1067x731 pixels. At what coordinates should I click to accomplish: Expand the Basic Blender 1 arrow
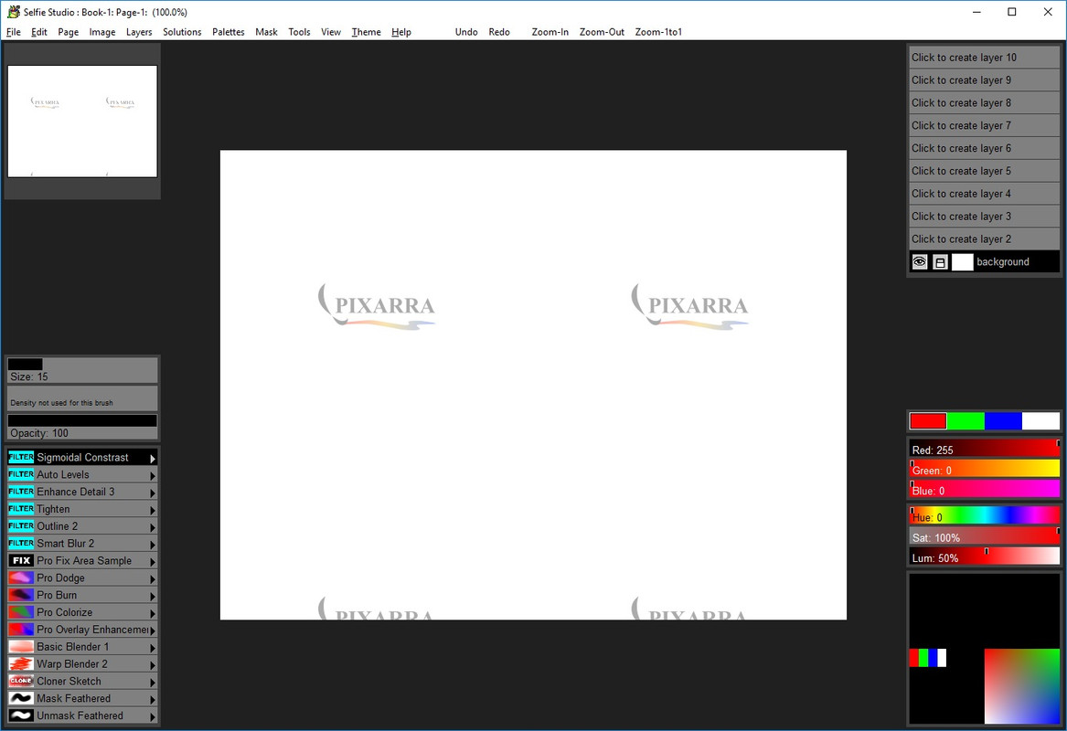153,647
